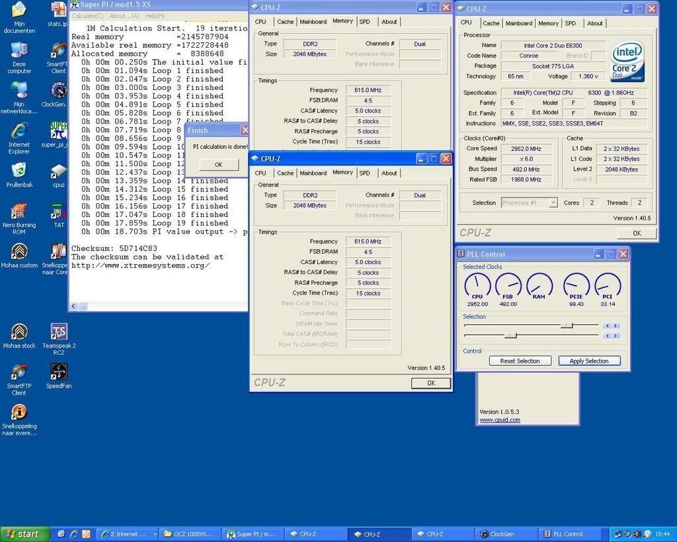Select the Mijn netwerklocaties desktop icon
Viewport: 677px width, 542px height.
point(19,98)
